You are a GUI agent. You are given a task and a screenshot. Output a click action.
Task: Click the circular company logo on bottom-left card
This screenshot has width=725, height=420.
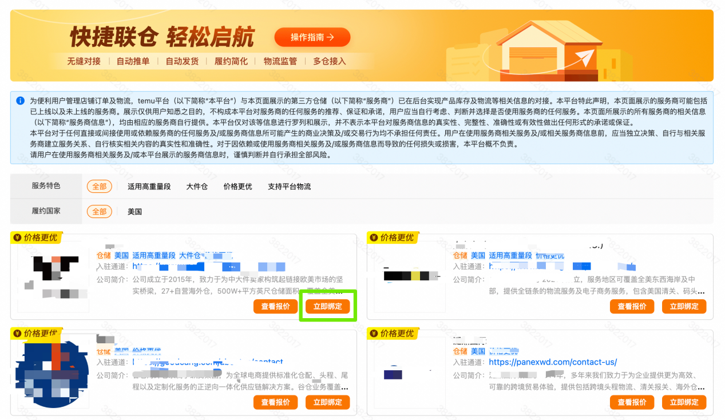click(52, 372)
